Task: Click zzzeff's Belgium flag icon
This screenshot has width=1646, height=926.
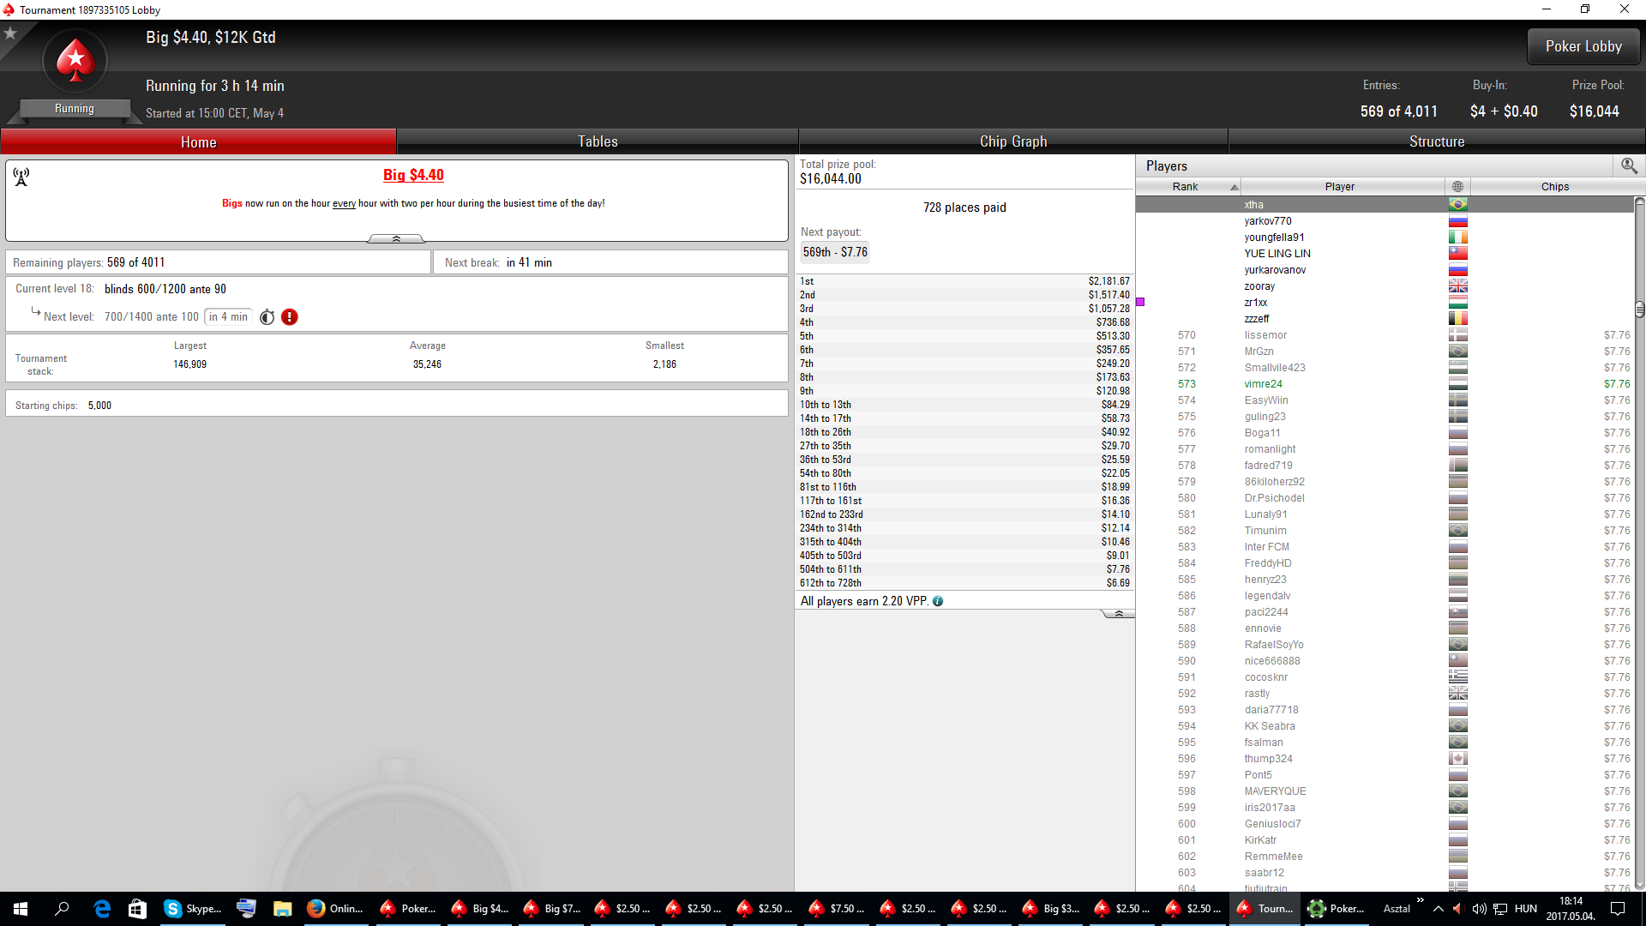Action: (1457, 319)
